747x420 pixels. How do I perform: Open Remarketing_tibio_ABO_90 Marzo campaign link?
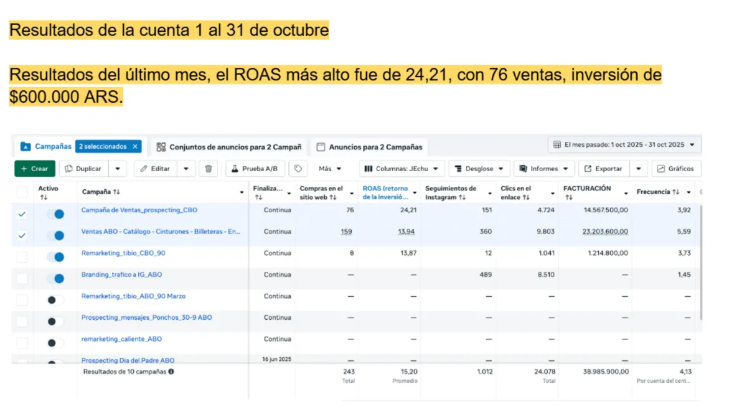[x=133, y=296]
